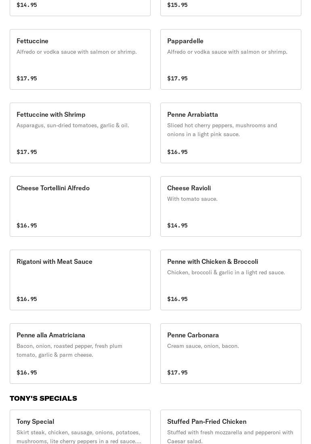Image resolution: width=311 pixels, height=444 pixels.
Task: Click the Penne Arrabiatta description text
Action: pyautogui.click(x=222, y=130)
